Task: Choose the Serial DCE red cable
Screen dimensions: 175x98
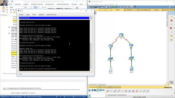Action: pyautogui.click(x=133, y=91)
